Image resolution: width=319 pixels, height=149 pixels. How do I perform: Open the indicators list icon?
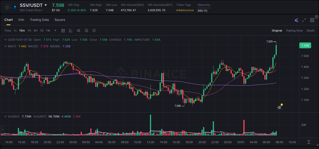coord(86,31)
